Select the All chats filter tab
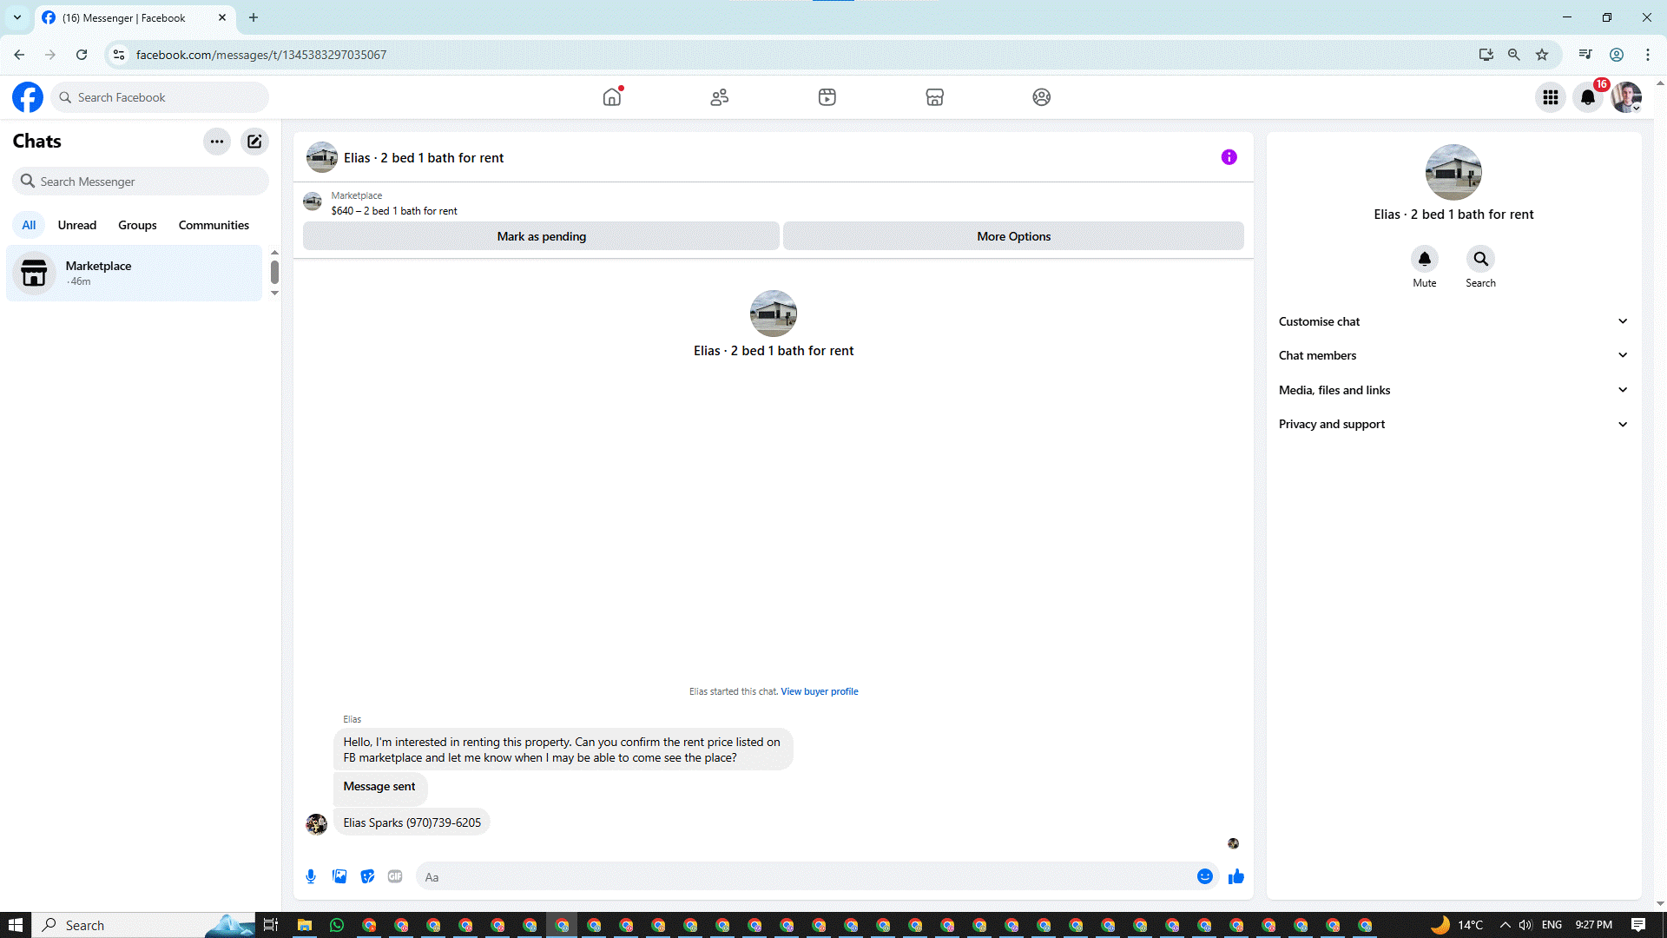 pyautogui.click(x=29, y=225)
